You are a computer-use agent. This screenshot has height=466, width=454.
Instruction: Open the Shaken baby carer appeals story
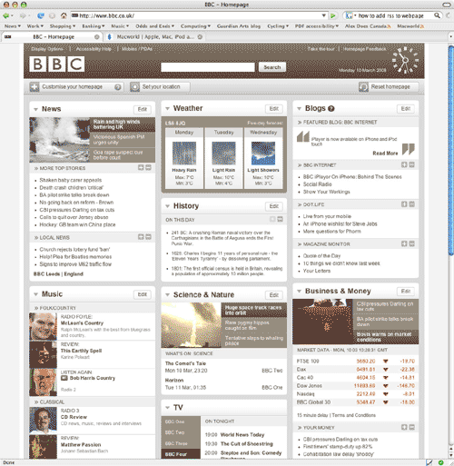pyautogui.click(x=71, y=180)
